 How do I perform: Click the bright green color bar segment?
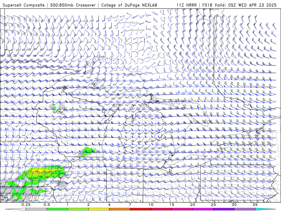(x=57, y=209)
